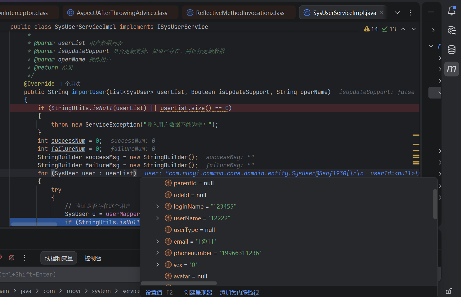Open the Notifications bell icon
This screenshot has height=297, width=461.
[x=452, y=11]
